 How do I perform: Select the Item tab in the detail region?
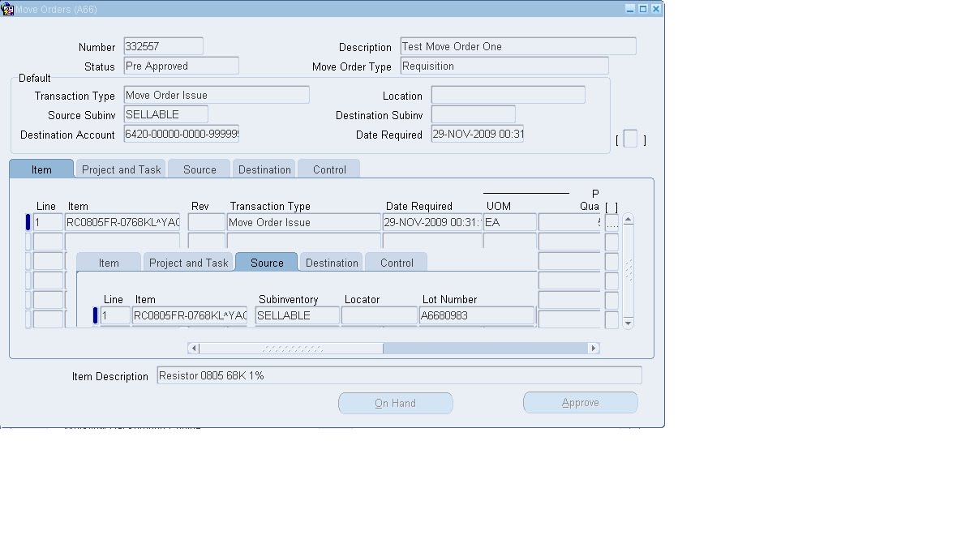pos(108,262)
